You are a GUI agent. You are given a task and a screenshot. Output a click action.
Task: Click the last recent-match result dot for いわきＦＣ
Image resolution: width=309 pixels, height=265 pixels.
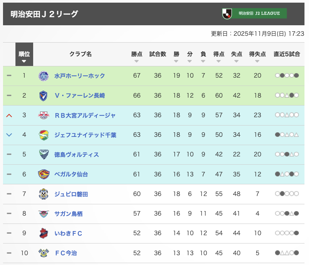coord(297,233)
